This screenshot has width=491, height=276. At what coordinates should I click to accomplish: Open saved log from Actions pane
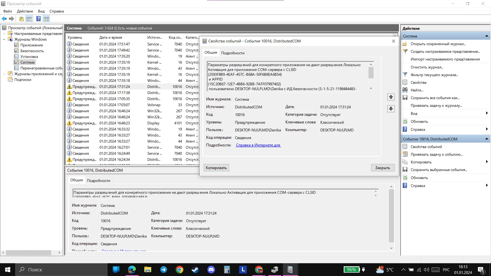coord(438,44)
